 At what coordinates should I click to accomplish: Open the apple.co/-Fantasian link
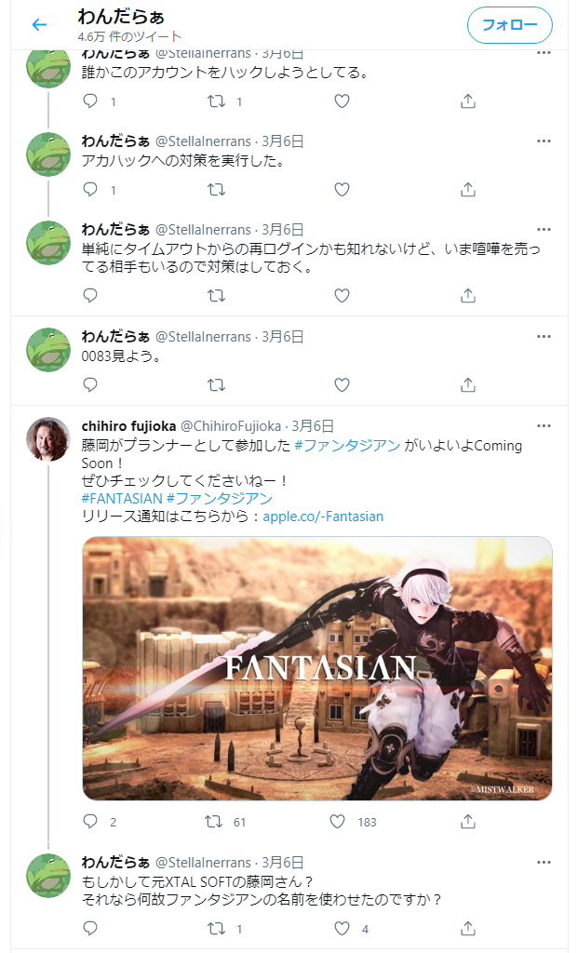pyautogui.click(x=323, y=517)
